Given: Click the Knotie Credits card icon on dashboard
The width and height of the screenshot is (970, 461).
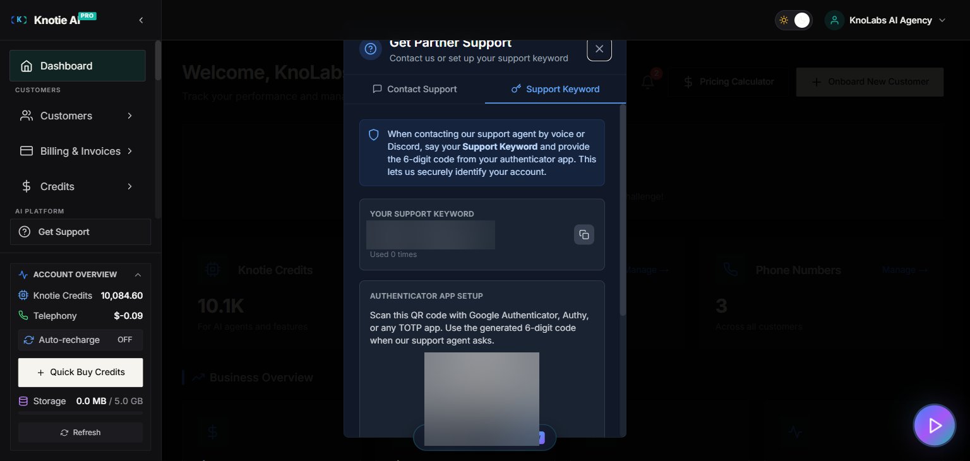Looking at the screenshot, I should pos(212,270).
